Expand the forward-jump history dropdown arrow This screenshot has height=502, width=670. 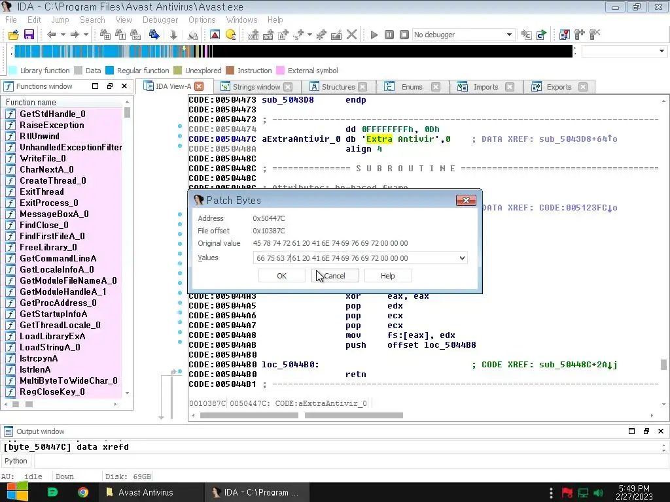[86, 35]
